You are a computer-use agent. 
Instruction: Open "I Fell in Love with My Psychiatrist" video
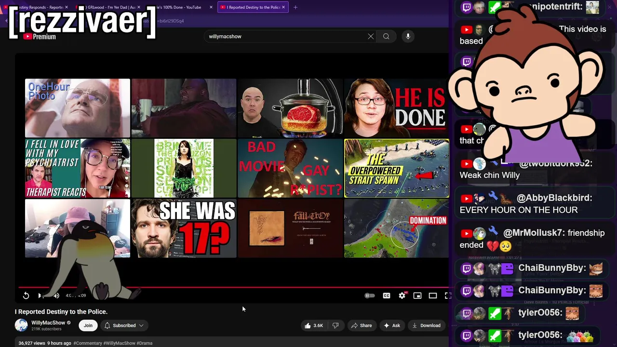pos(78,168)
